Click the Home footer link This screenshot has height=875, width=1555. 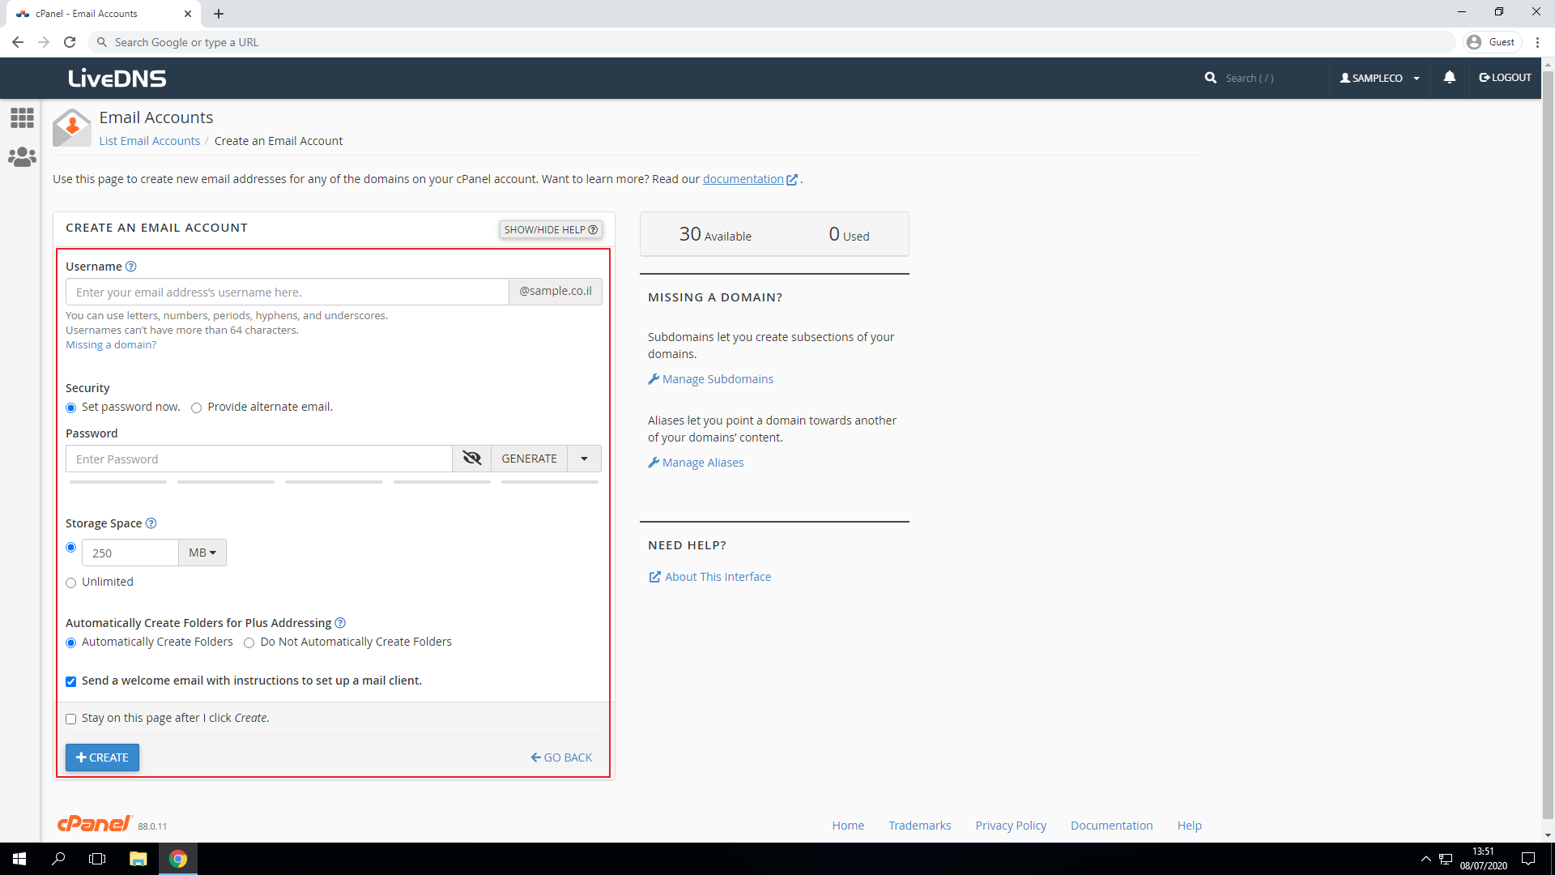tap(848, 826)
